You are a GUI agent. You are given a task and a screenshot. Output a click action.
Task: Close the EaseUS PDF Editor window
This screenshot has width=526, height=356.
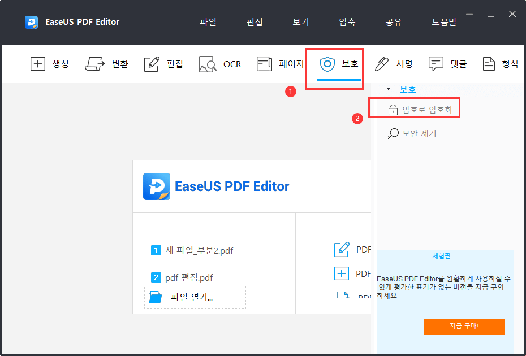point(512,14)
